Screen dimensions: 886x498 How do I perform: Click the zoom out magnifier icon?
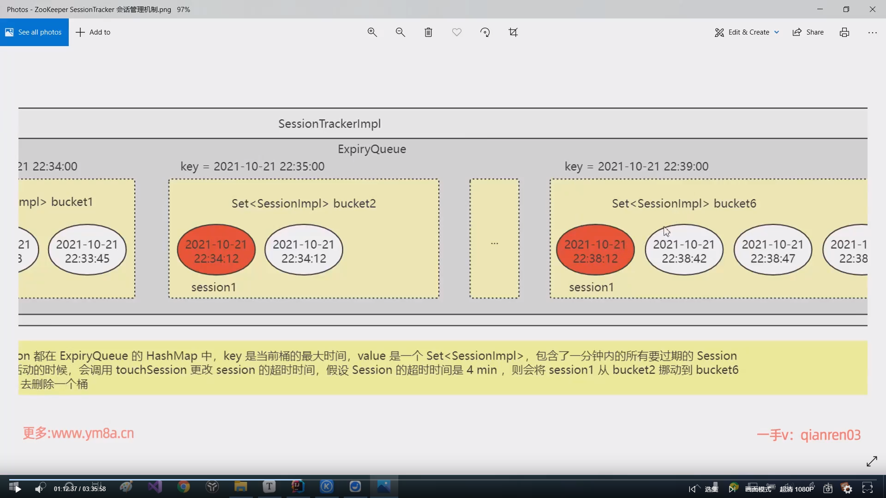[400, 32]
